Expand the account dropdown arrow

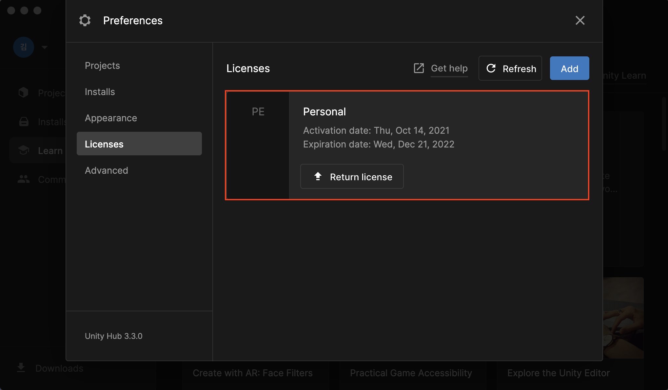tap(45, 48)
